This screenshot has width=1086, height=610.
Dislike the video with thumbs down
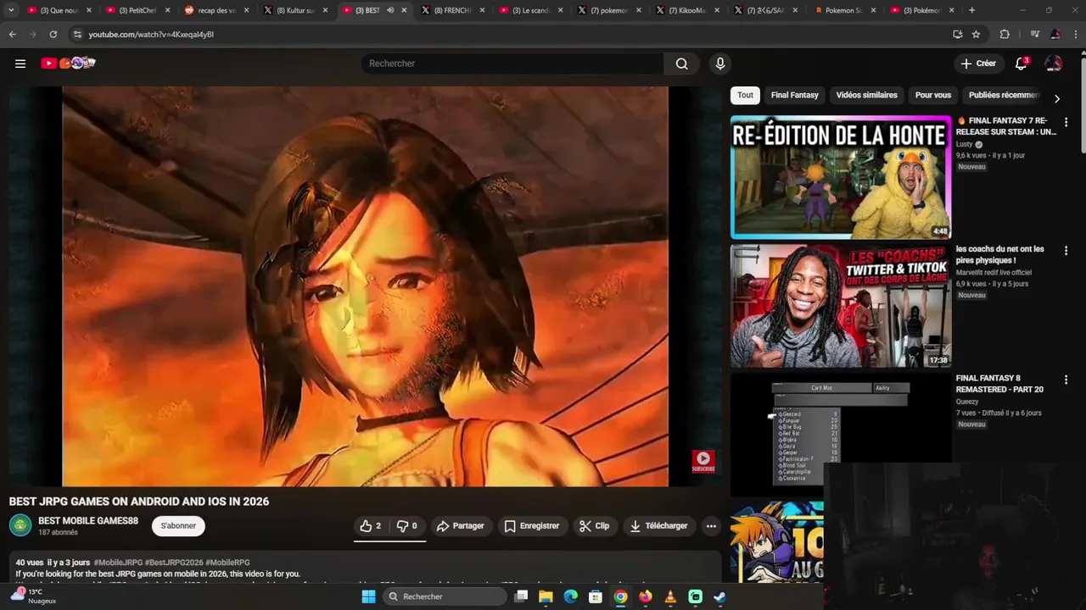[x=407, y=526]
